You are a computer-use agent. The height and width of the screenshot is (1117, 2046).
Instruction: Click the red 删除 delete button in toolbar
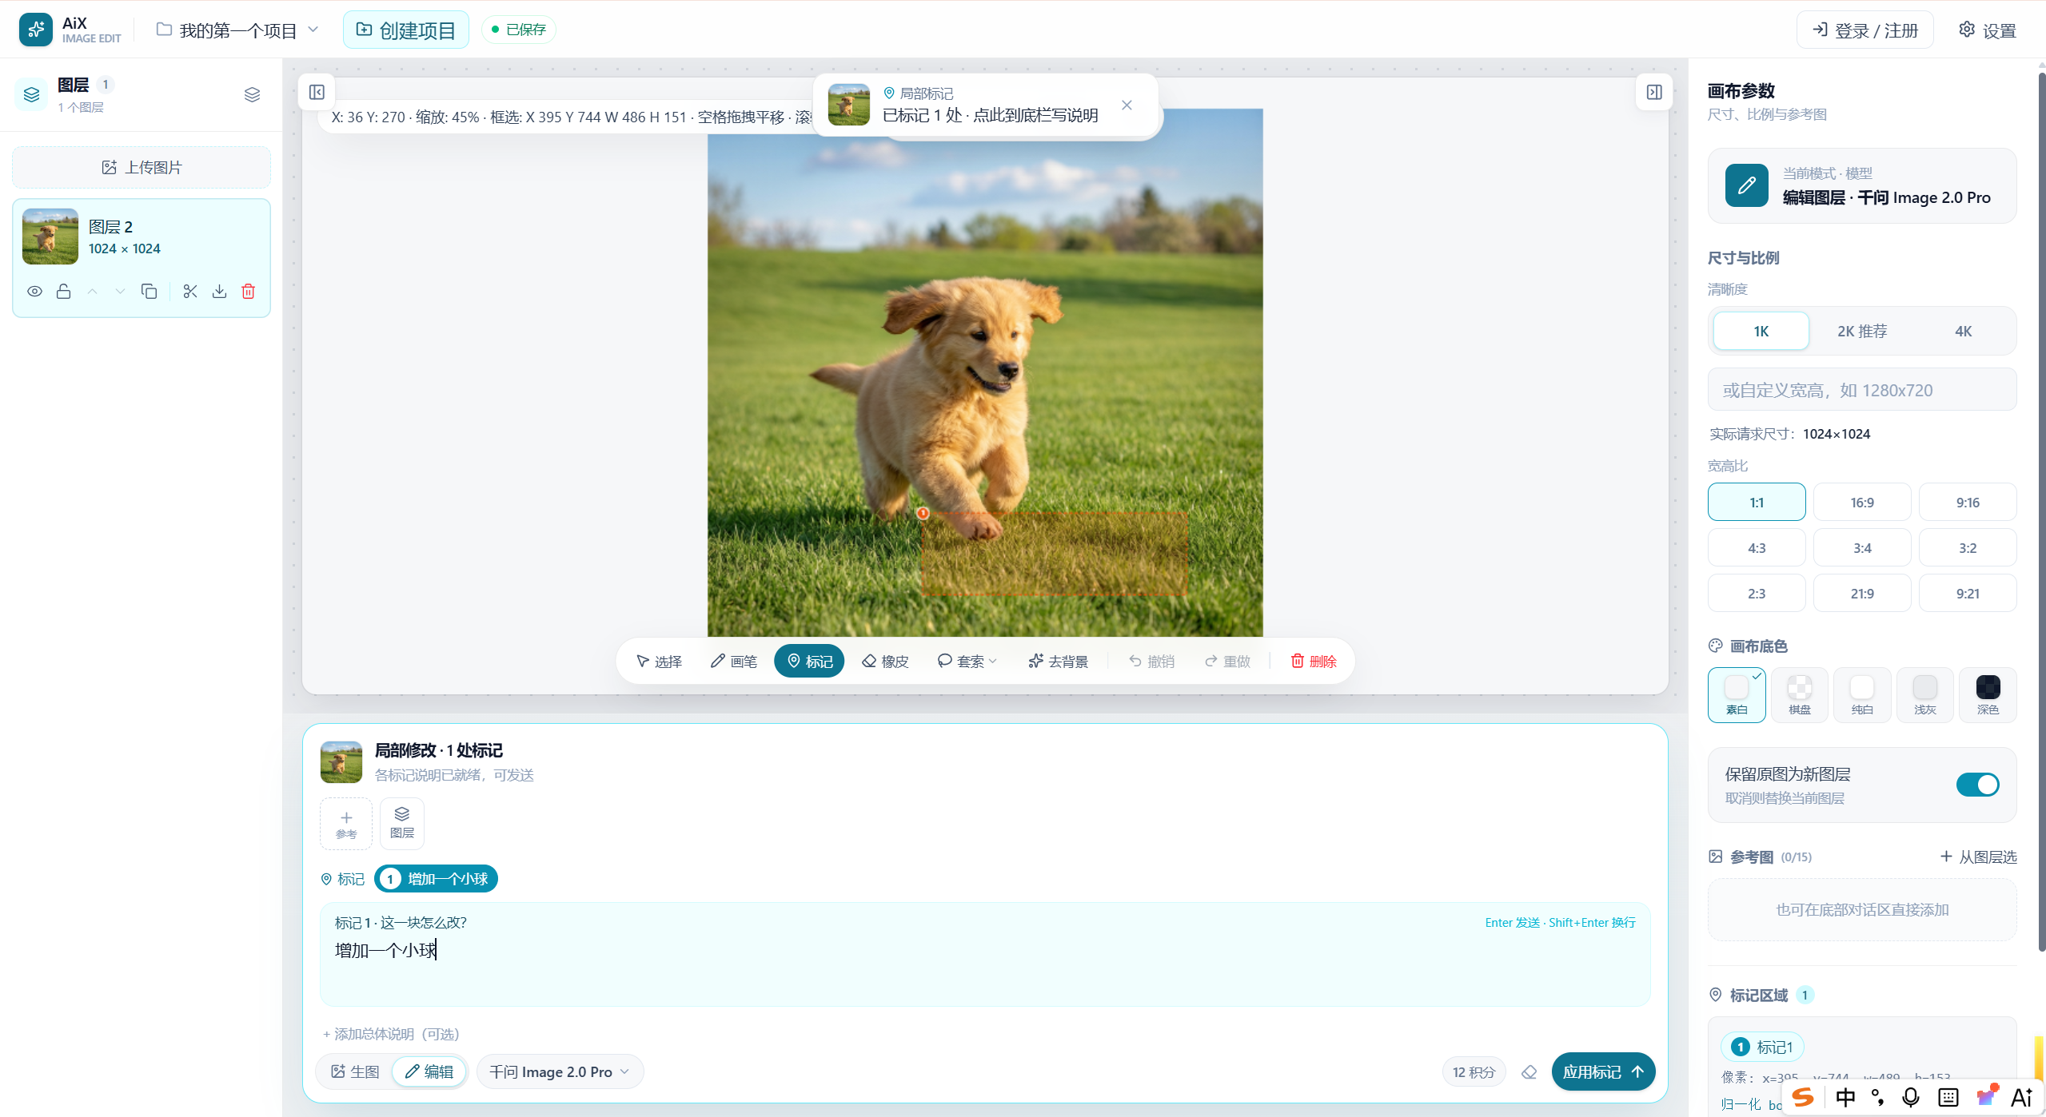pyautogui.click(x=1313, y=662)
